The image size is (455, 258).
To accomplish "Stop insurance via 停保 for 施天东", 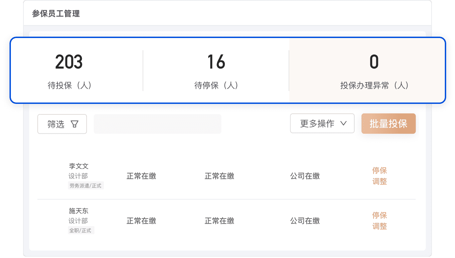I will click(379, 215).
